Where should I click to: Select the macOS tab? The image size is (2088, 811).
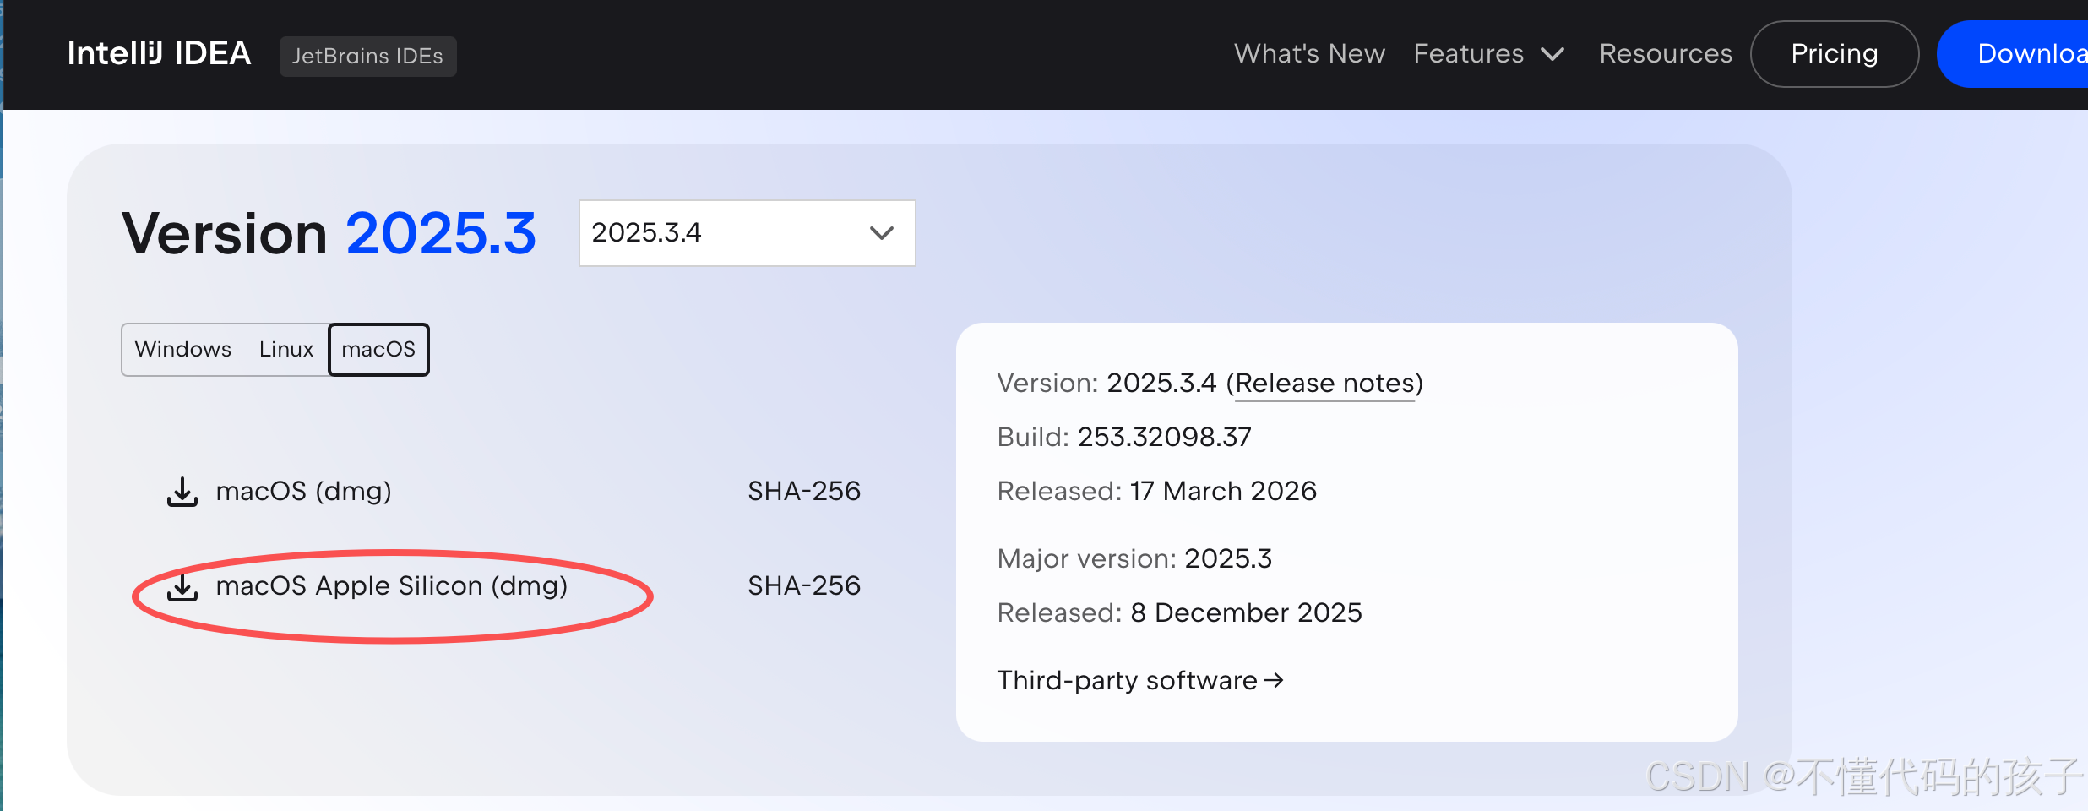coord(378,349)
